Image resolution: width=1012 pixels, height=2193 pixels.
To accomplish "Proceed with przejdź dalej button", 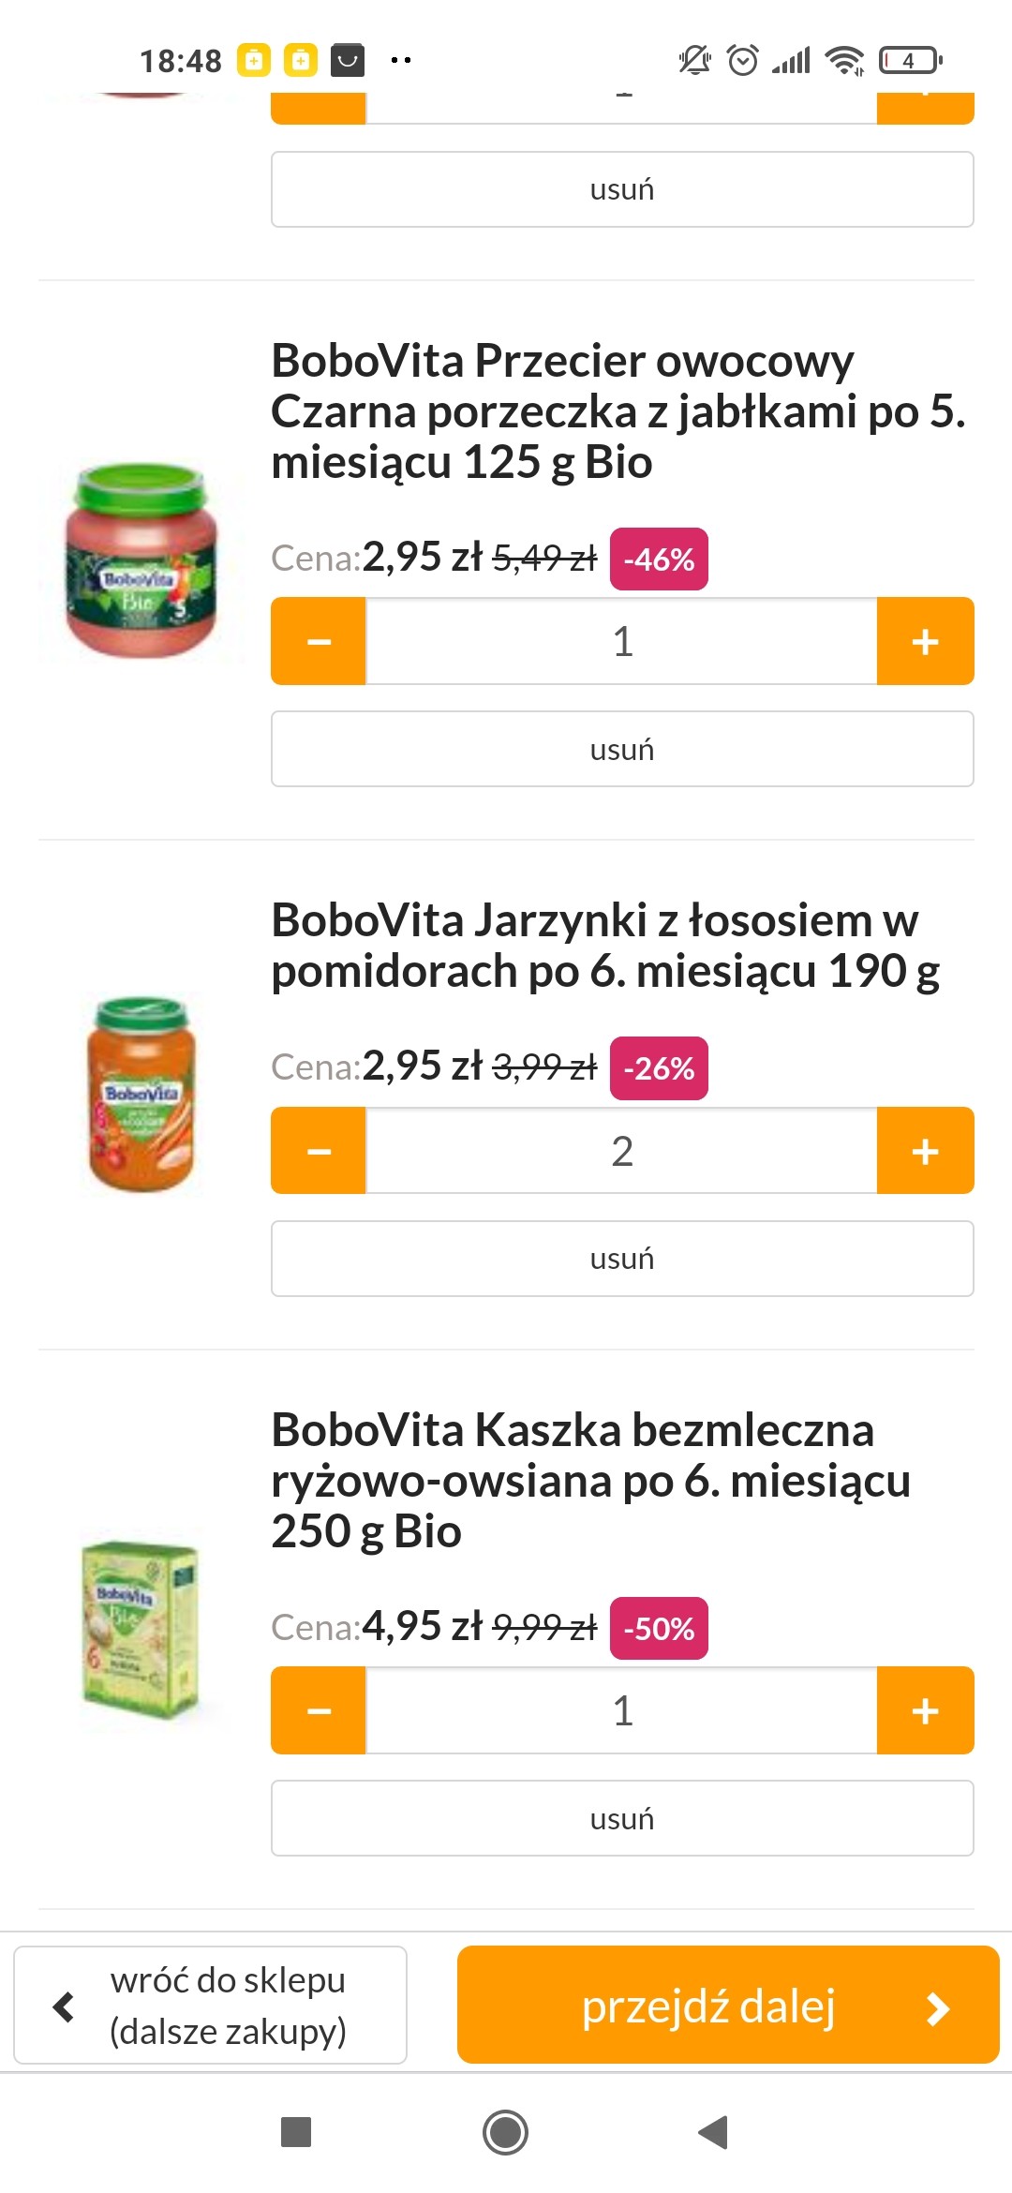I will tap(728, 2006).
